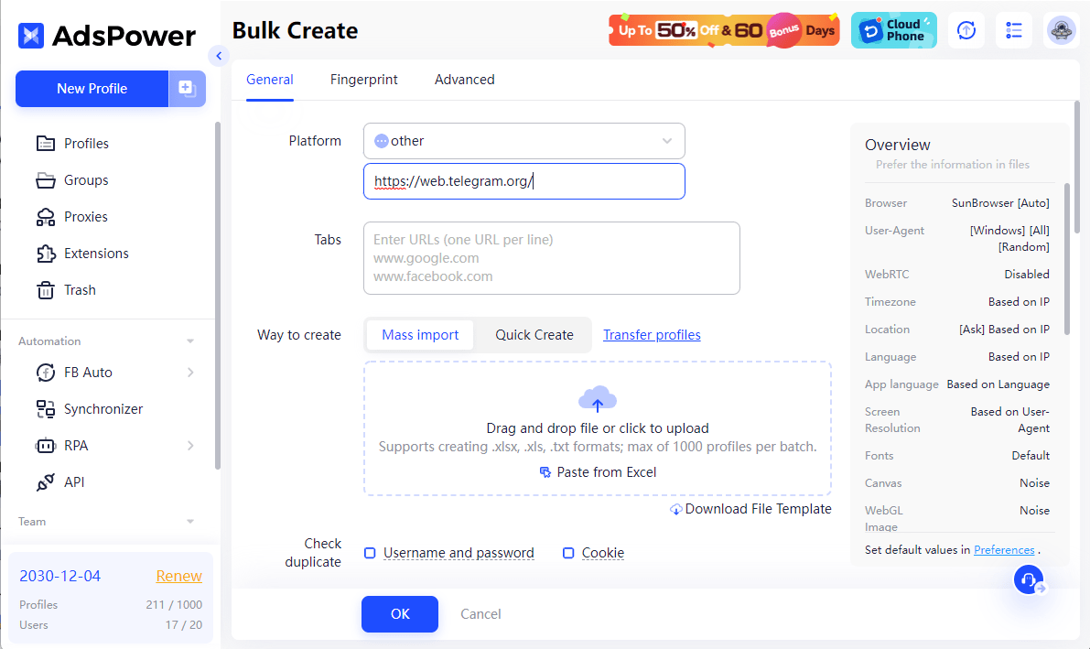
Task: Click Paste from Excel
Action: tap(598, 472)
